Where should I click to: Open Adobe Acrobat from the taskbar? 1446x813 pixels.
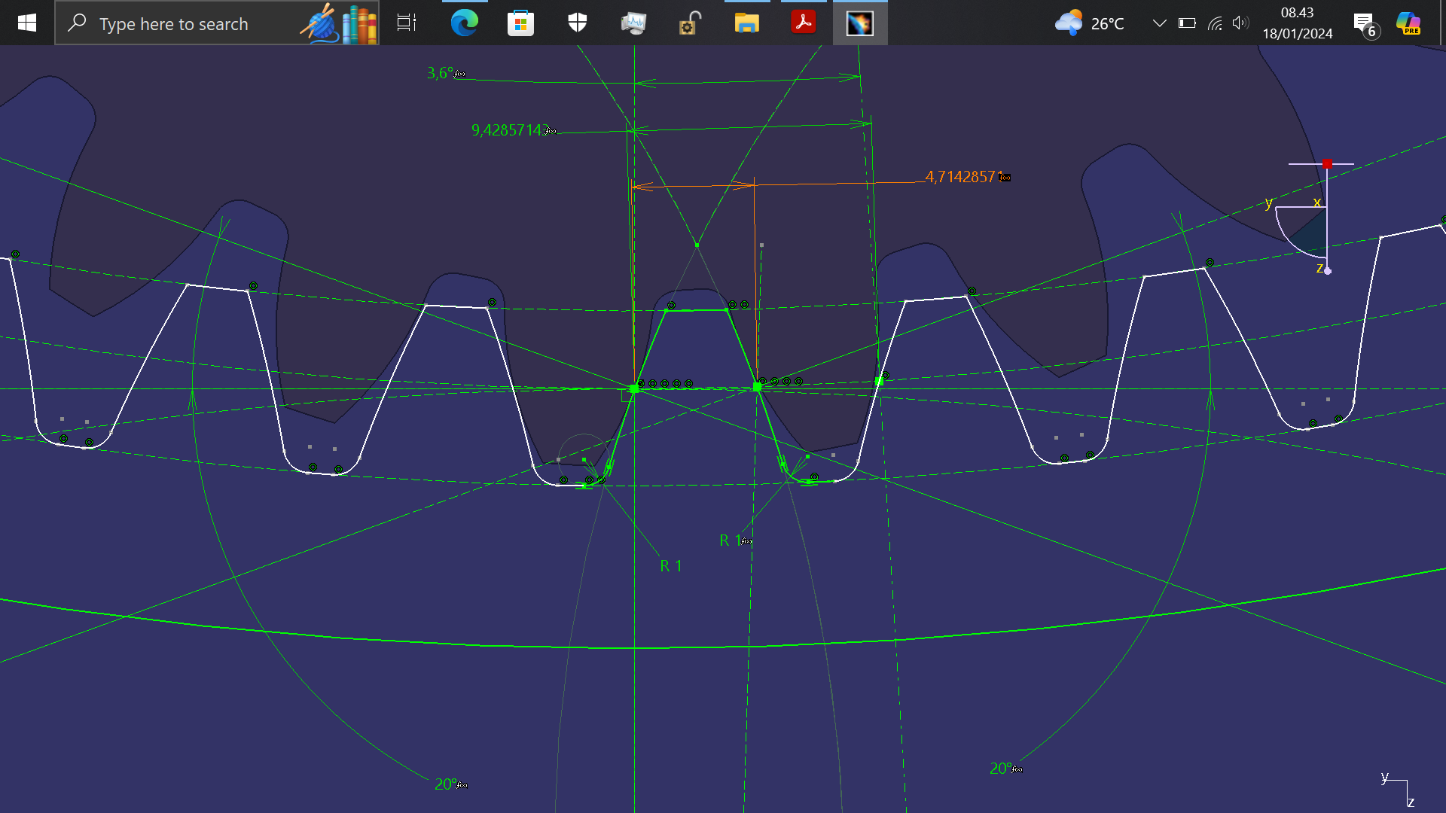803,23
